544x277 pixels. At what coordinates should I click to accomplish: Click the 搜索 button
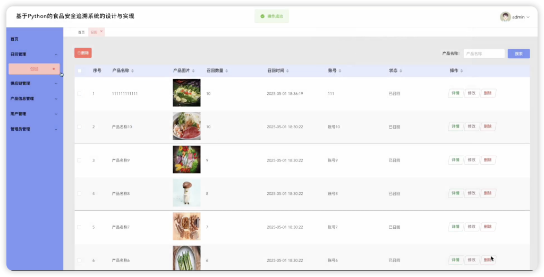[x=518, y=53]
